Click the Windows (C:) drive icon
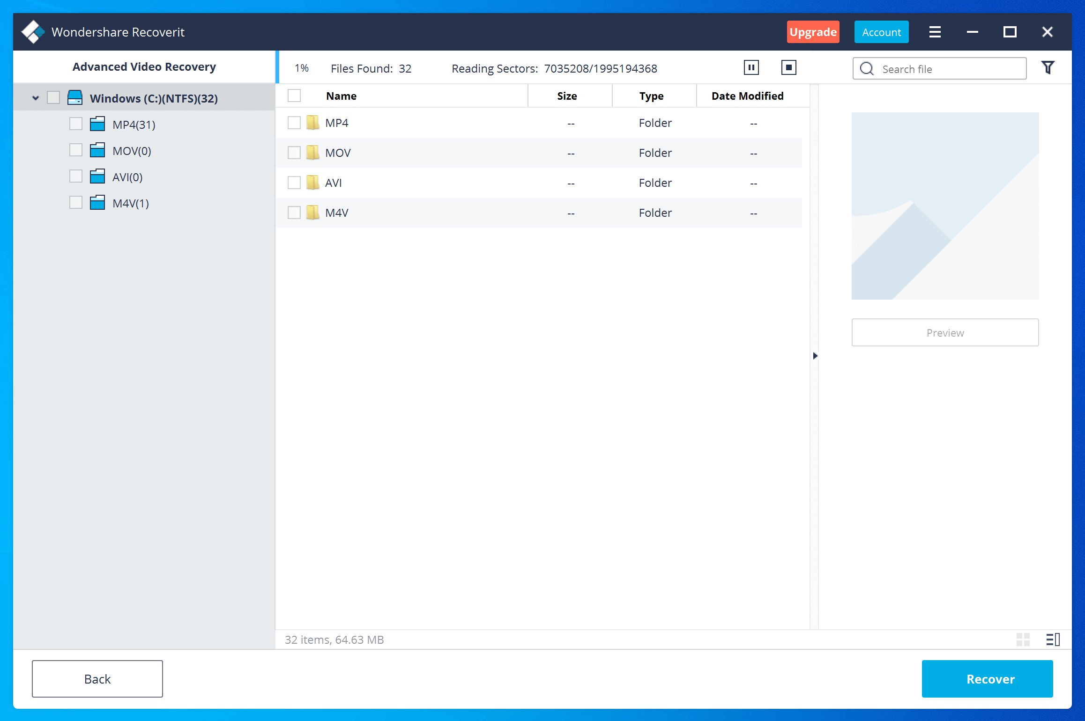The height and width of the screenshot is (721, 1085). point(75,98)
